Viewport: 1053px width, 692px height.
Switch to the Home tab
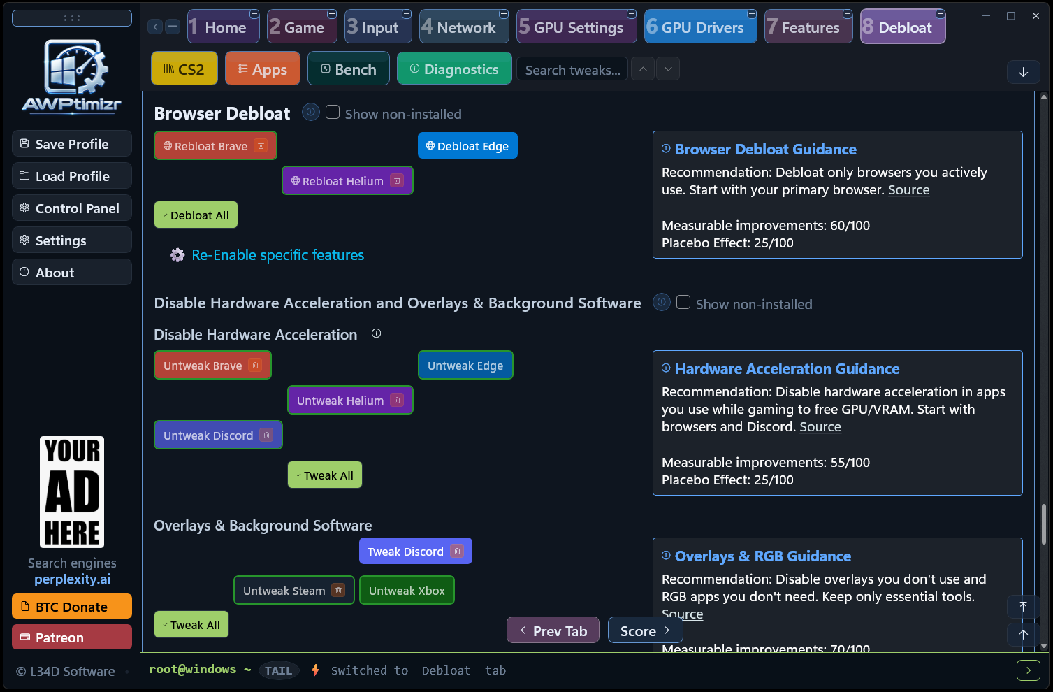[x=222, y=27]
